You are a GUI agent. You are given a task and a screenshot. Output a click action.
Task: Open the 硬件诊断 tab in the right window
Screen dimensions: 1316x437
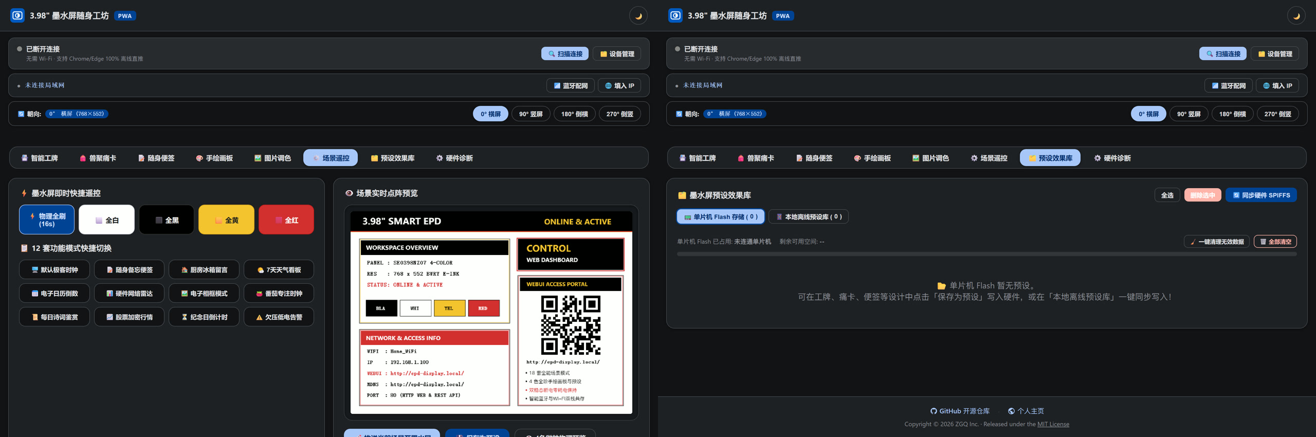(1112, 158)
